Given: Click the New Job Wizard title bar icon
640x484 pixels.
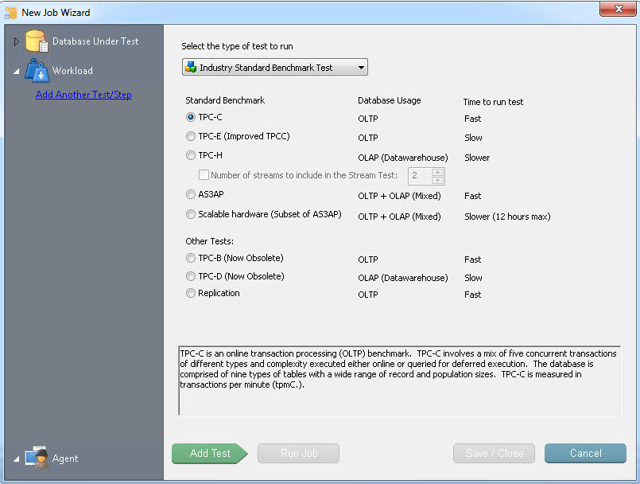Looking at the screenshot, I should point(11,13).
